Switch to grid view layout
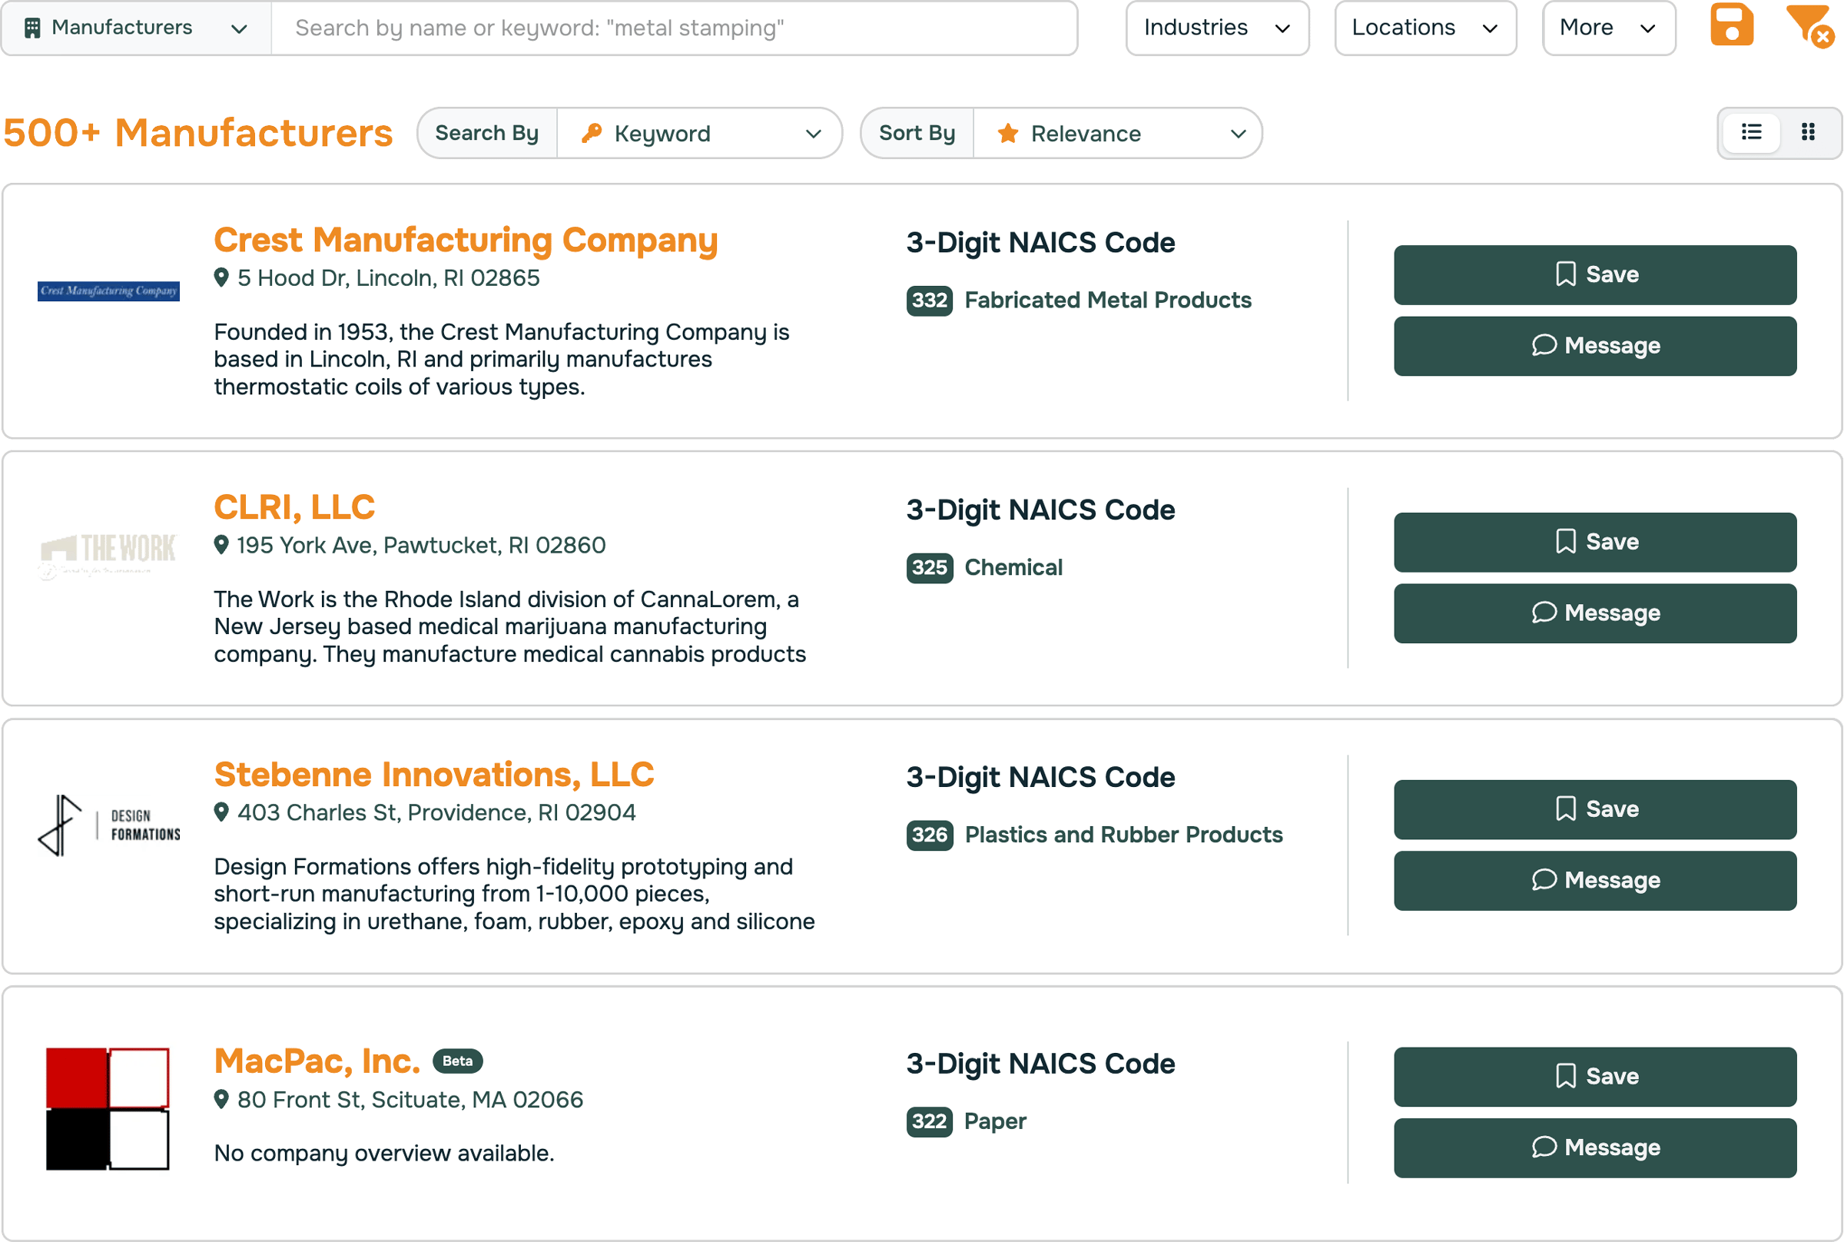1844x1242 pixels. coord(1808,132)
